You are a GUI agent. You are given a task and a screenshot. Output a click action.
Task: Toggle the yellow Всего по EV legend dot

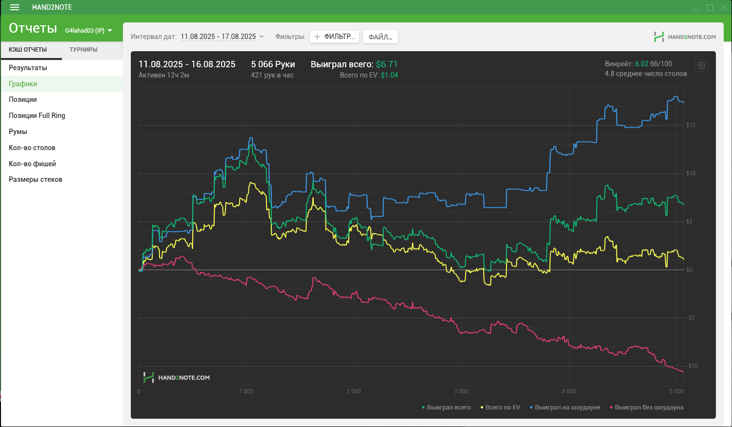[482, 408]
